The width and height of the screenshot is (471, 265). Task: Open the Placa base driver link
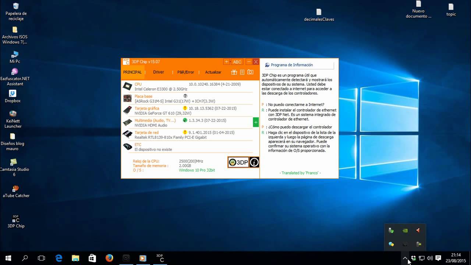click(x=143, y=96)
